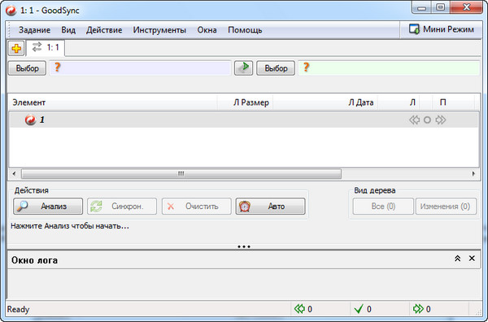Click the horizontal scrollbar thumb
Image resolution: width=488 pixels, height=322 pixels.
[x=181, y=173]
